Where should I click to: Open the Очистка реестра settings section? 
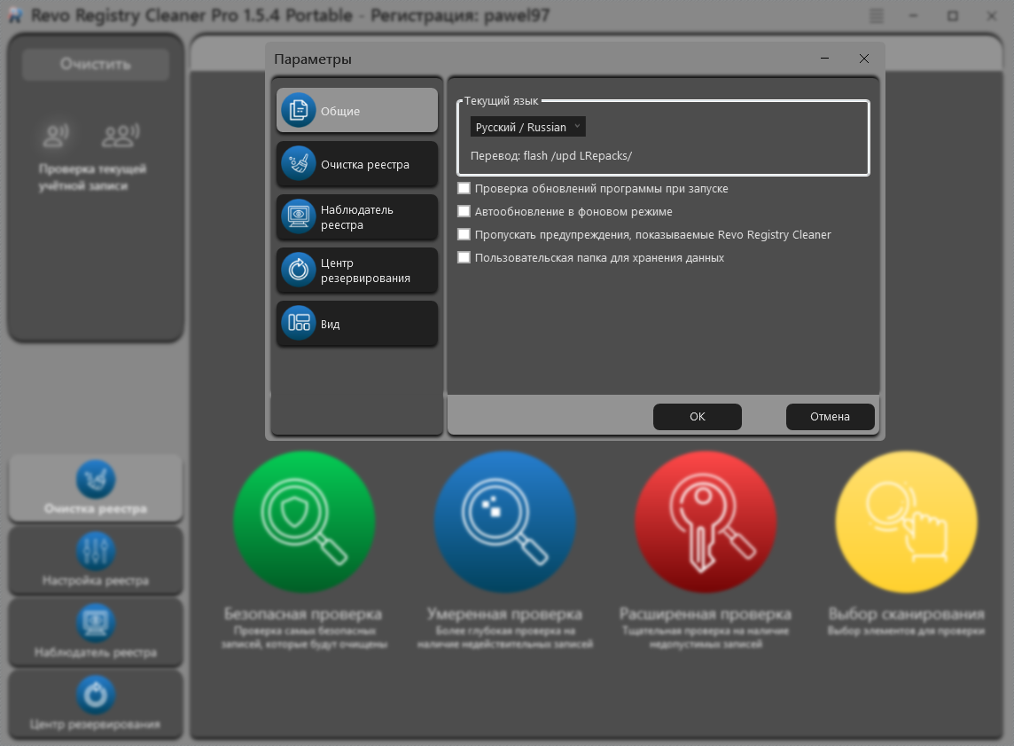click(x=357, y=164)
